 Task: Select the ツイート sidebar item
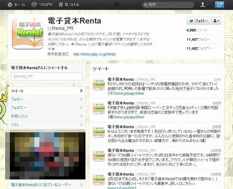coord(47,91)
